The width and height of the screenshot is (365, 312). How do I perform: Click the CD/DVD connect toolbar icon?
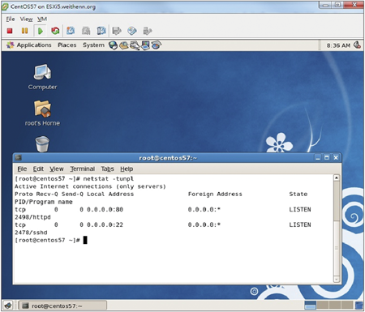click(132, 31)
